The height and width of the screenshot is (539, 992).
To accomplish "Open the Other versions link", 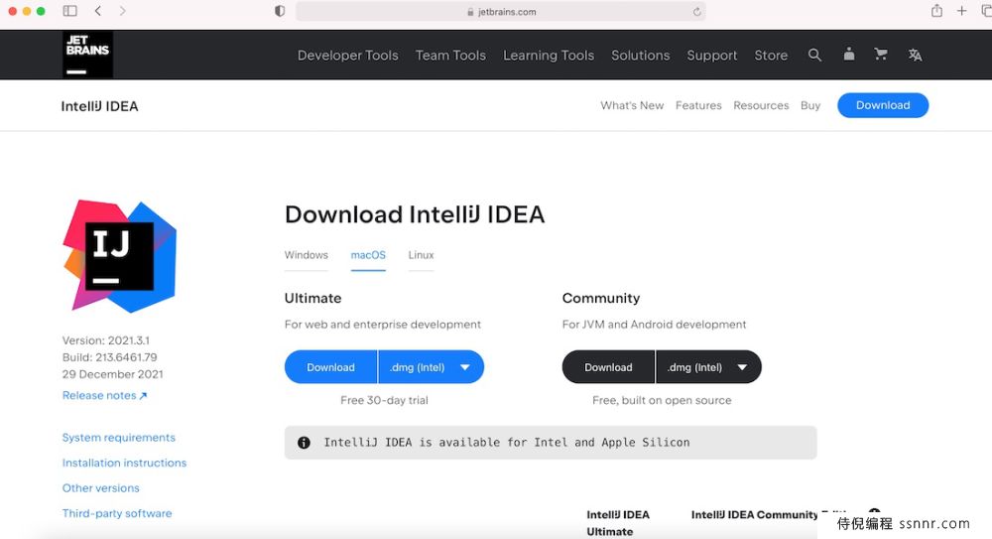I will pyautogui.click(x=100, y=488).
